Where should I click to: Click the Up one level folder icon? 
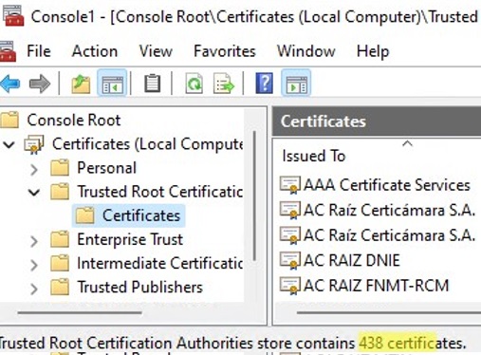[81, 84]
